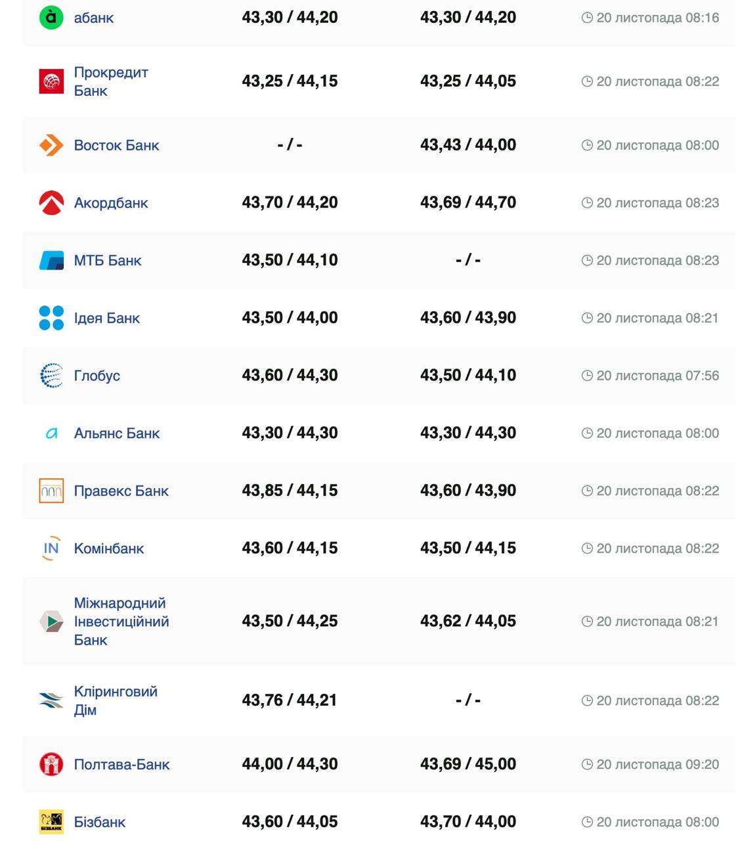
Task: Click the Правекс Банк orange-framed logo
Action: tap(51, 491)
